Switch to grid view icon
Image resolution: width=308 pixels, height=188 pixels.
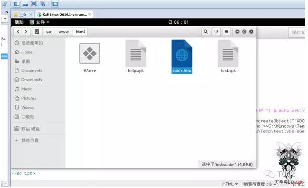pos(216,32)
